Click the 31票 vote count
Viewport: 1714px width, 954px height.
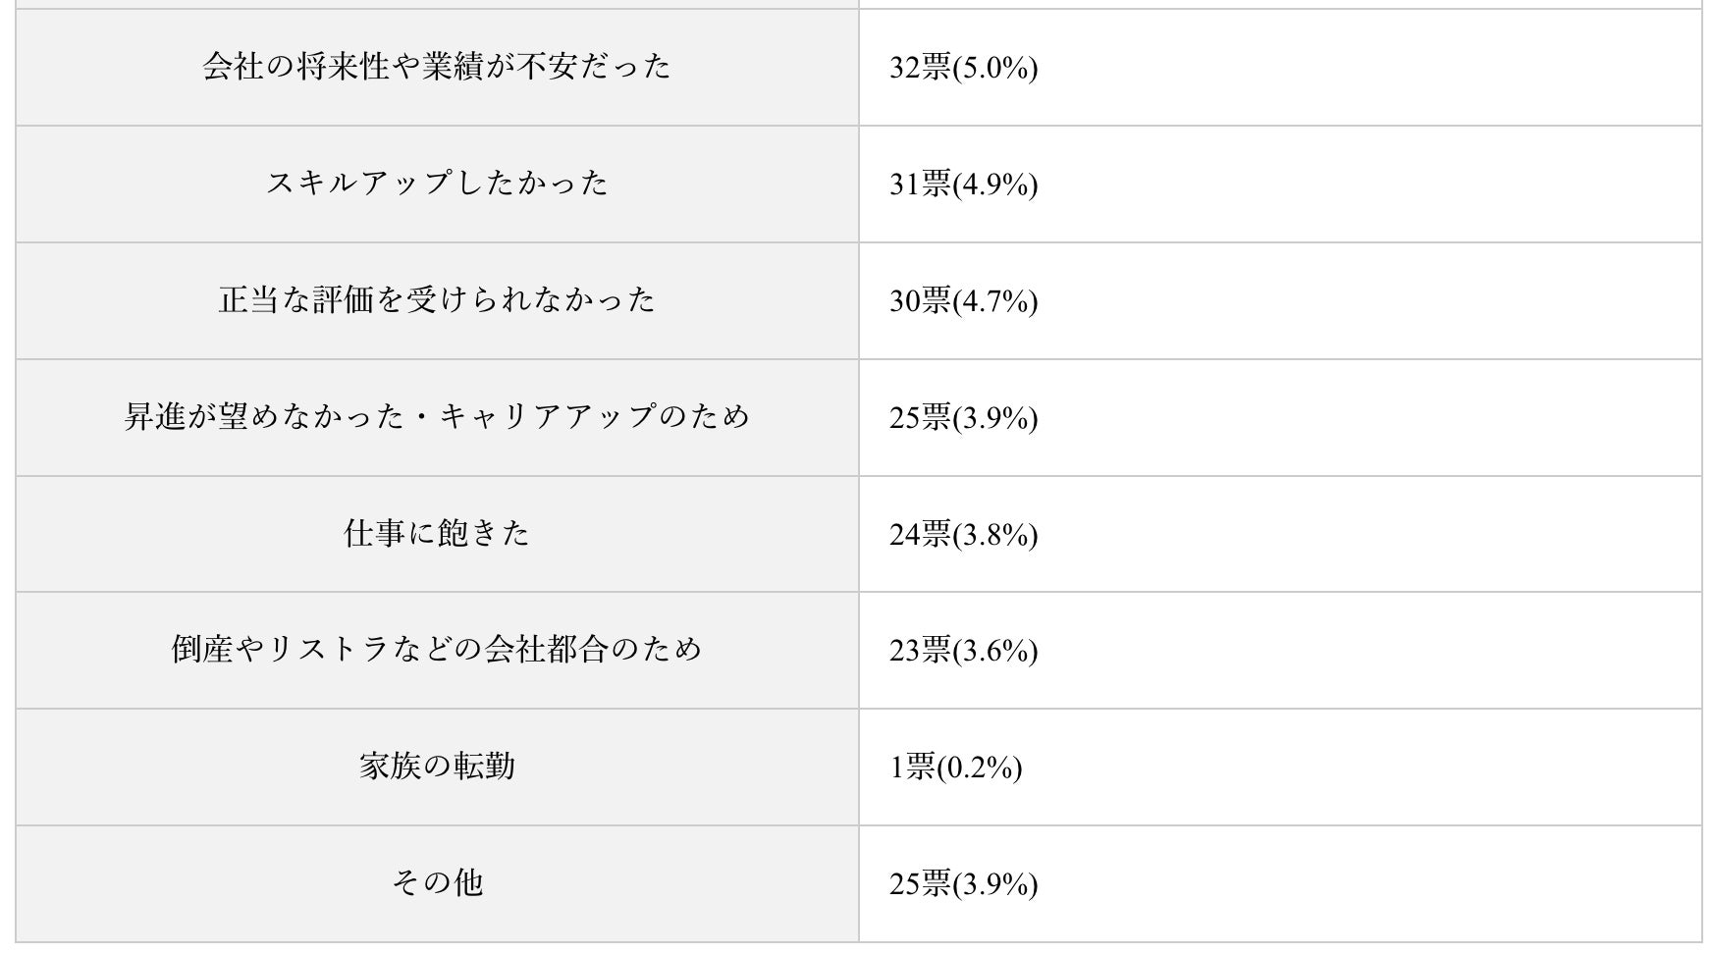(919, 185)
